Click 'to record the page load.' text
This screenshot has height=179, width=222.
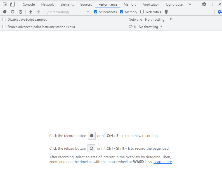click(x=150, y=148)
